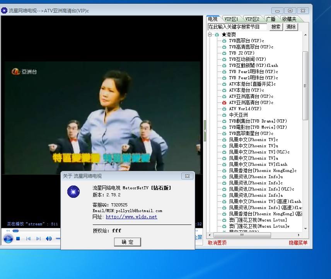331x279 pixels.
Task: Open the http://www.wlds.net link
Action: pos(131,217)
